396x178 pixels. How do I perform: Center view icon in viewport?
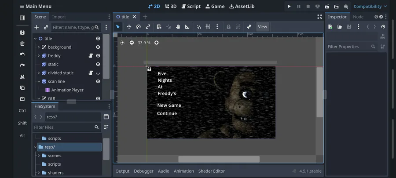(122, 43)
